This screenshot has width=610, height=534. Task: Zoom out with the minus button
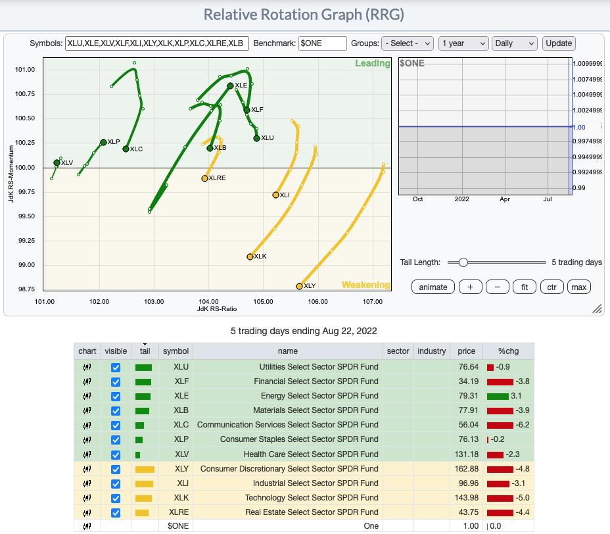point(497,287)
